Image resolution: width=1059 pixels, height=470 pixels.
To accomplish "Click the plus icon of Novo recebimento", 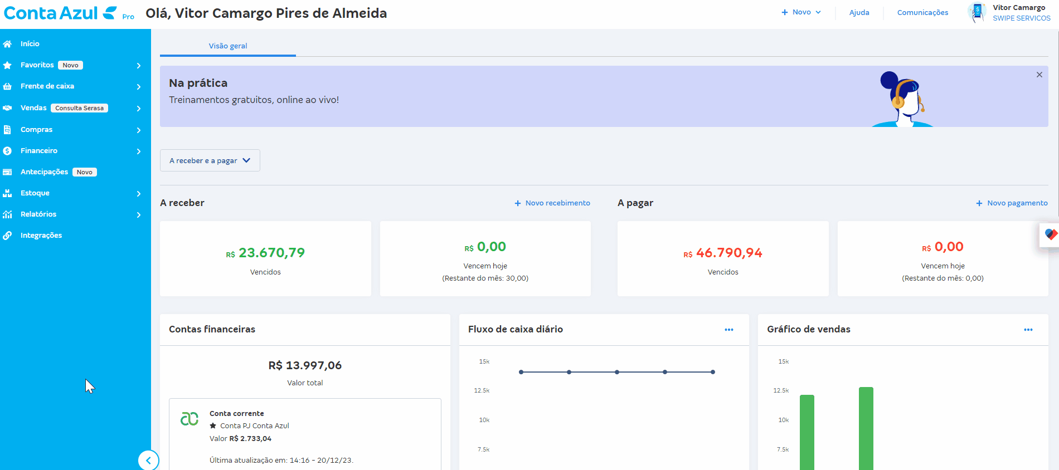I will click(x=518, y=203).
